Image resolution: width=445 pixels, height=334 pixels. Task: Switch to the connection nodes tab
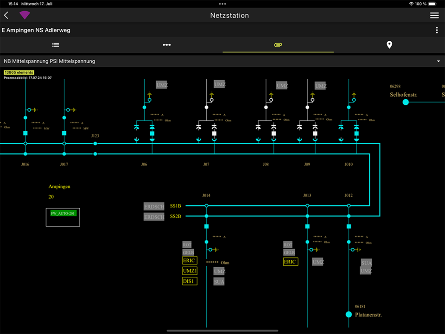tap(167, 45)
